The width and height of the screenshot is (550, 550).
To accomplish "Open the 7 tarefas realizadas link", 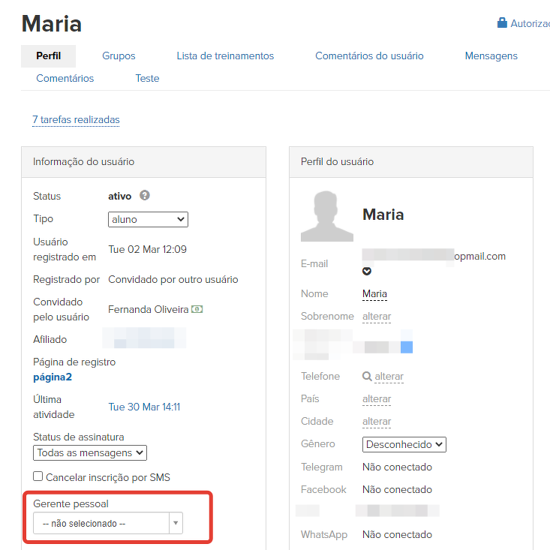I will coord(76,120).
